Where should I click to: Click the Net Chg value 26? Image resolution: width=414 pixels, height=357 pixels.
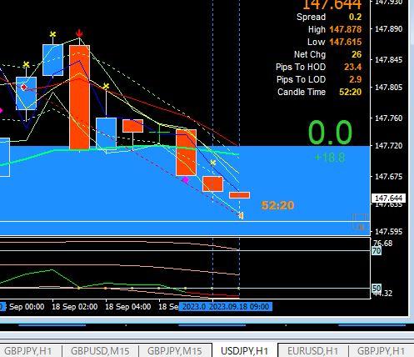click(x=357, y=54)
